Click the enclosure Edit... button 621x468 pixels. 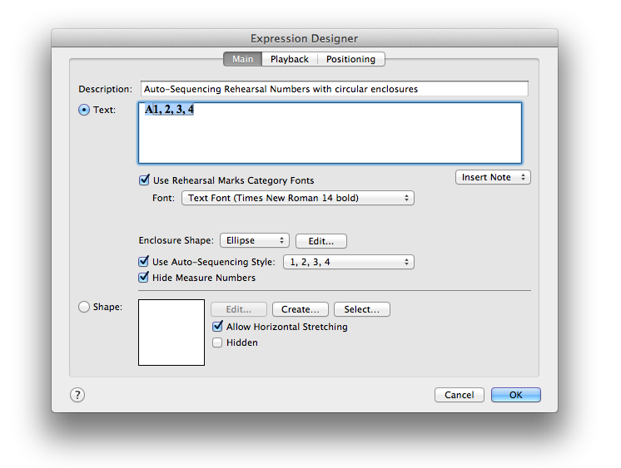320,241
